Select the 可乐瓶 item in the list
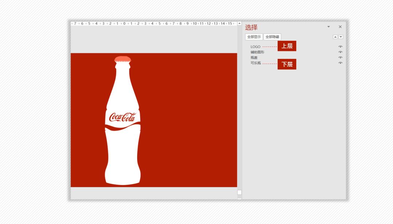The image size is (393, 224). pos(256,63)
